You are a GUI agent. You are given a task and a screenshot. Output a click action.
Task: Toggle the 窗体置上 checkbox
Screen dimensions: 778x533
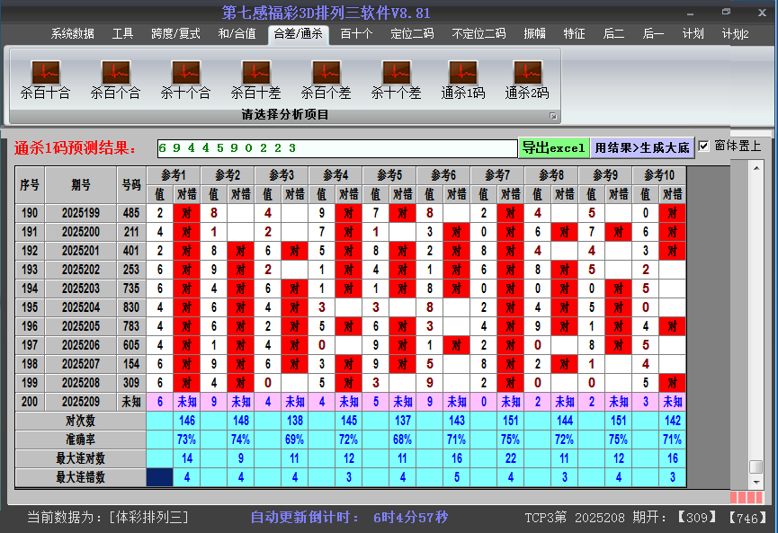703,147
